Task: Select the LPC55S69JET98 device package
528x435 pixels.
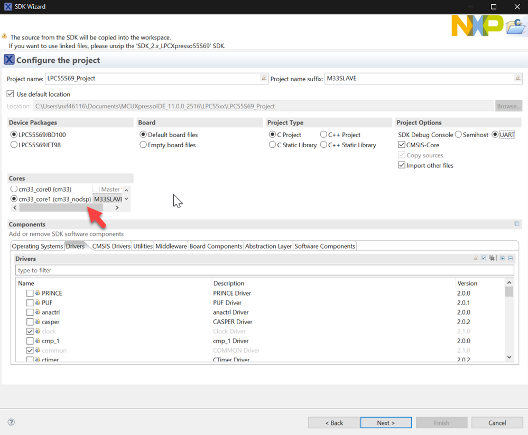Action: coord(14,145)
